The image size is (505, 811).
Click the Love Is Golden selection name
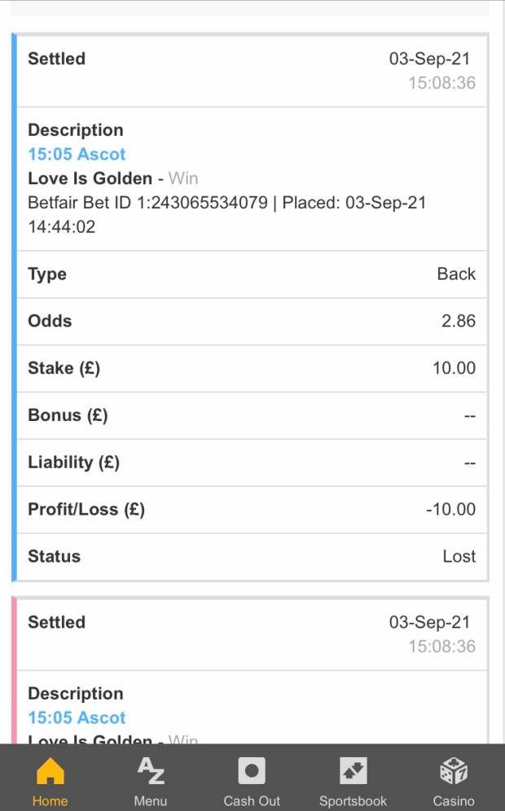pyautogui.click(x=90, y=178)
